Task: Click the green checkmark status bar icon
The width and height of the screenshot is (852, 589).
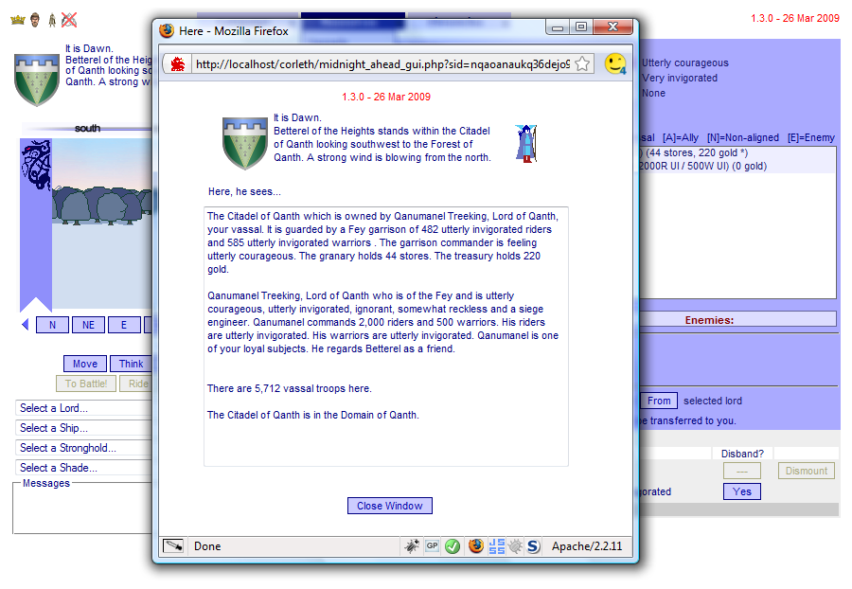Action: tap(453, 546)
